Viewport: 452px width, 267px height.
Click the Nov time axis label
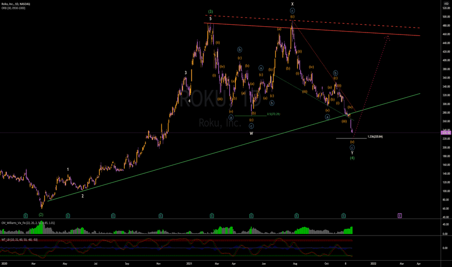coord(158,264)
